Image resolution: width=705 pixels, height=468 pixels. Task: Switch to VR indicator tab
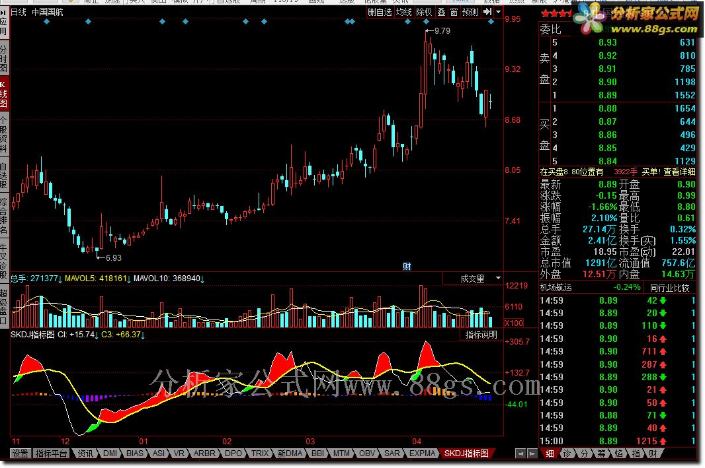(179, 453)
